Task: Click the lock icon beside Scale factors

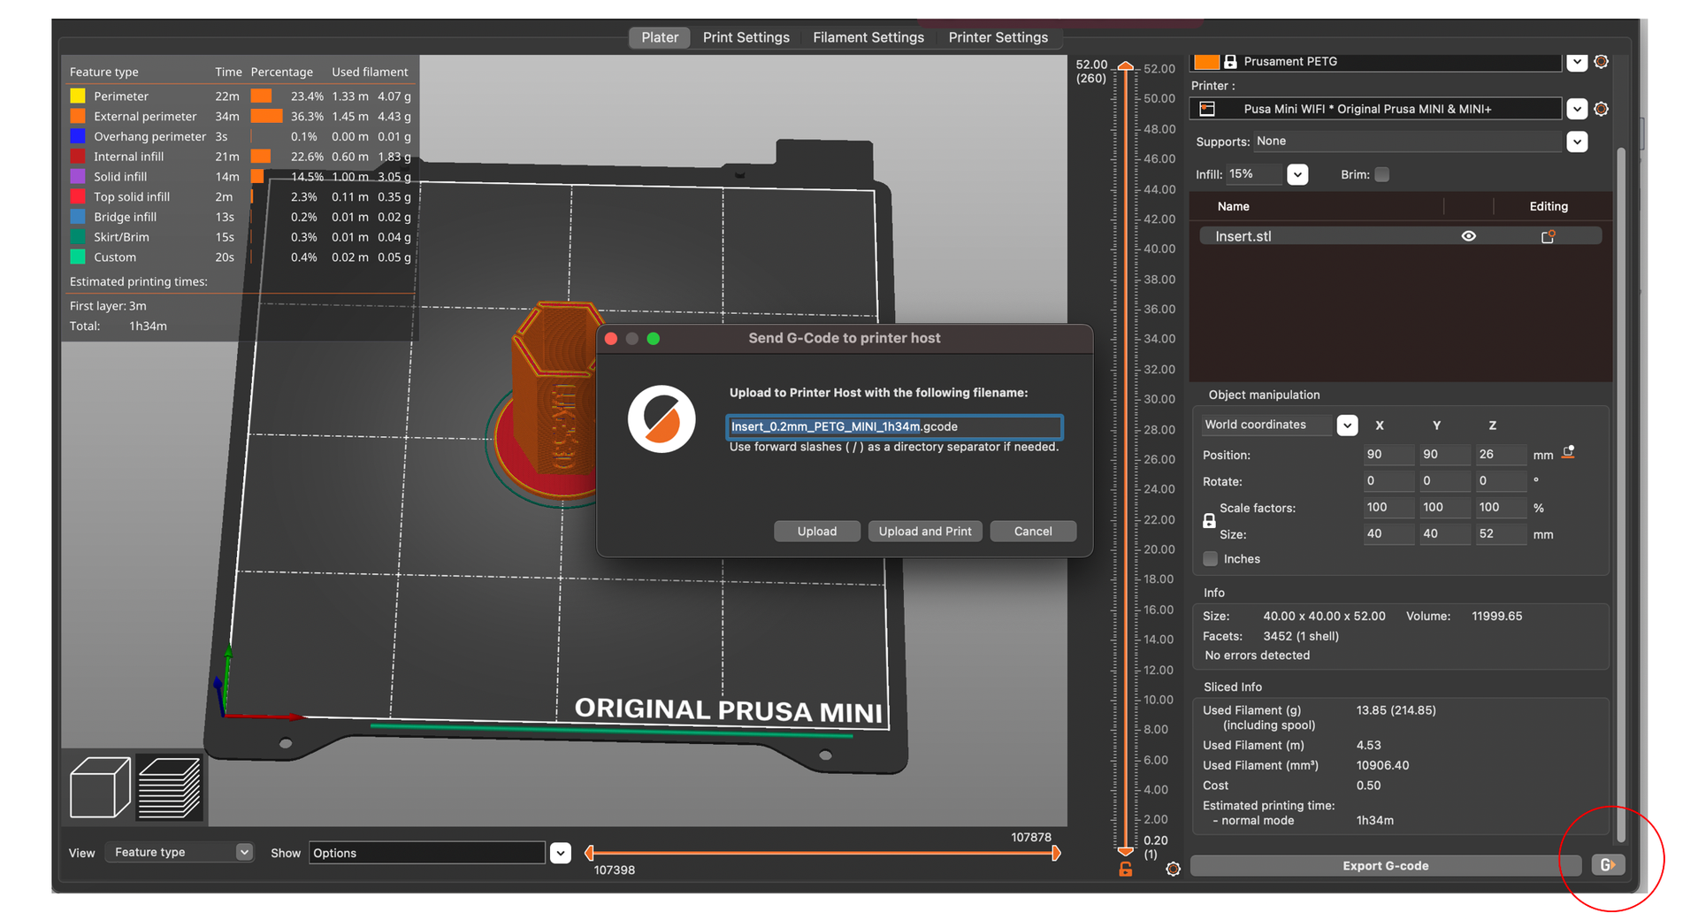Action: [x=1209, y=520]
